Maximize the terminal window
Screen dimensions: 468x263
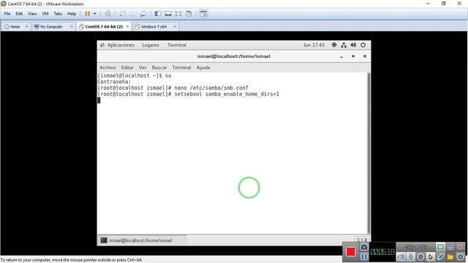coord(353,56)
